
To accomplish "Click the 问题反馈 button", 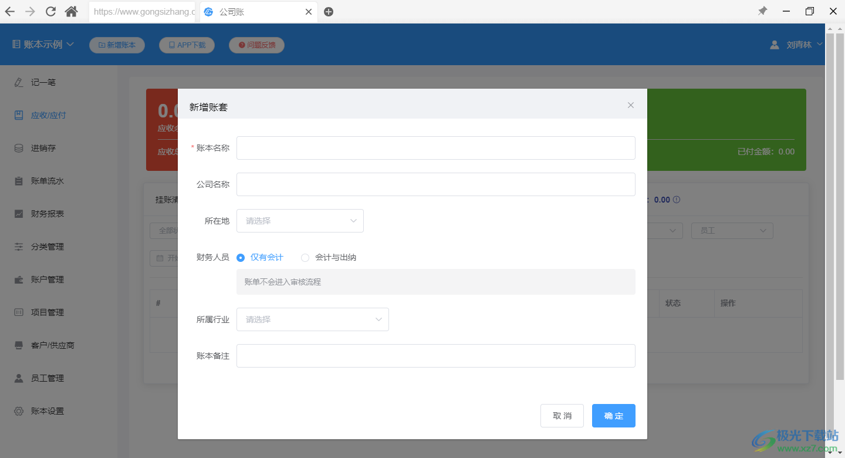I will [x=256, y=45].
